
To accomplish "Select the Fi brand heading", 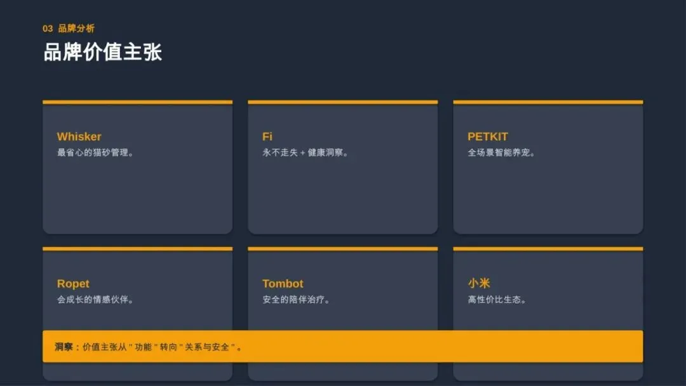I will tap(267, 136).
